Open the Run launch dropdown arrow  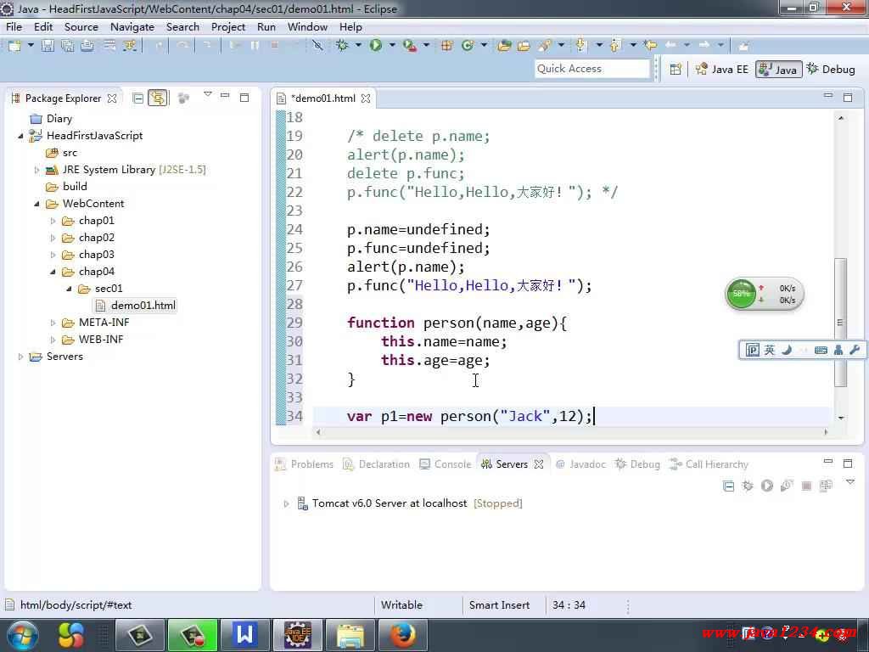392,46
